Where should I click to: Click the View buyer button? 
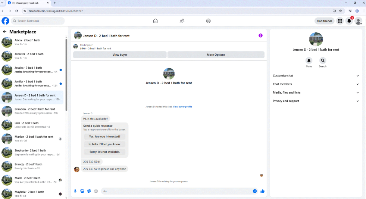120,55
